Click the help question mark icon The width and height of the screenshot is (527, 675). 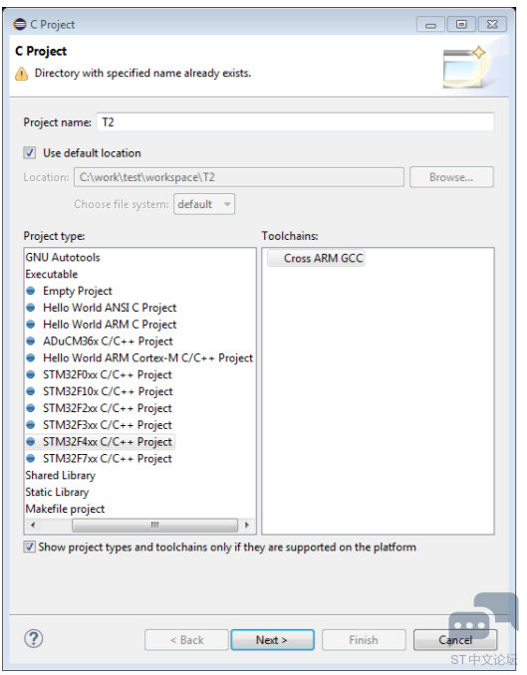click(x=33, y=638)
